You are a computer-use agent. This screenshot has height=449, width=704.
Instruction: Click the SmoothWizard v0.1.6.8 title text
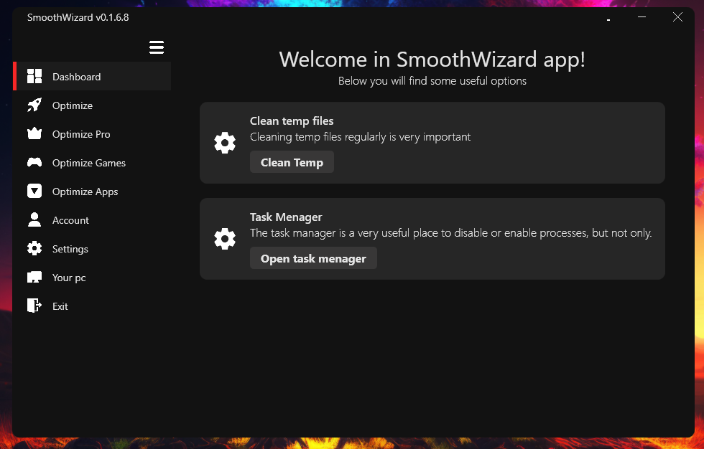tap(77, 16)
